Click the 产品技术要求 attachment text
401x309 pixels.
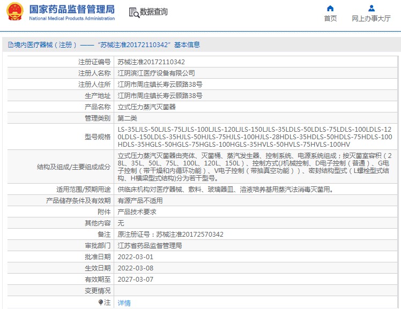point(137,212)
